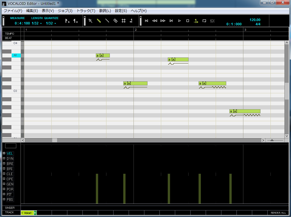The height and width of the screenshot is (217, 291).
Task: Click the cursor-follow tool beside the grid icon
Action: 131,21
